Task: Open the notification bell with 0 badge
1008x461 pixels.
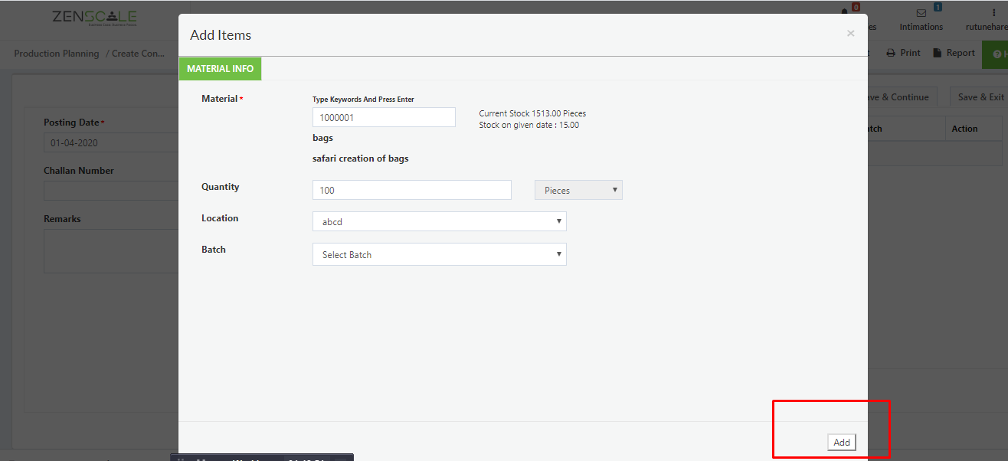Action: coord(846,12)
